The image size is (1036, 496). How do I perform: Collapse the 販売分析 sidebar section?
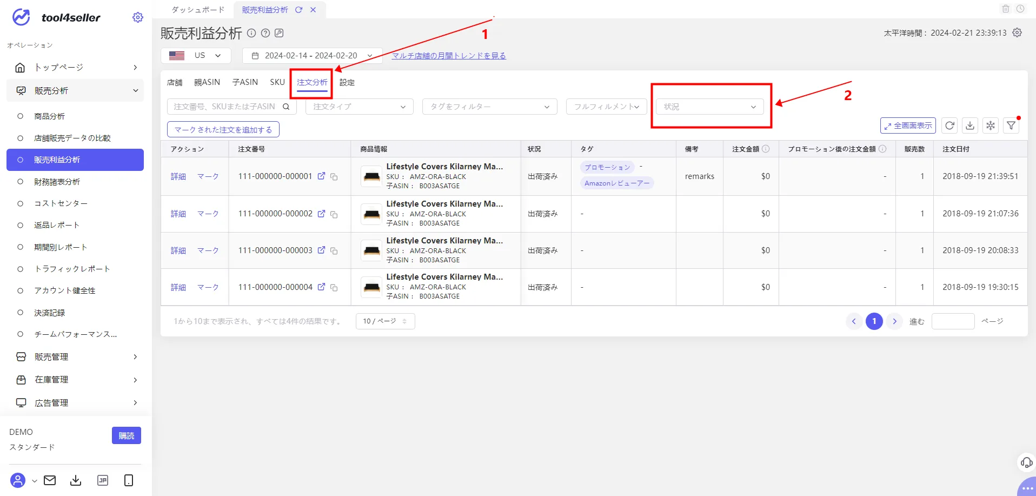(x=75, y=90)
